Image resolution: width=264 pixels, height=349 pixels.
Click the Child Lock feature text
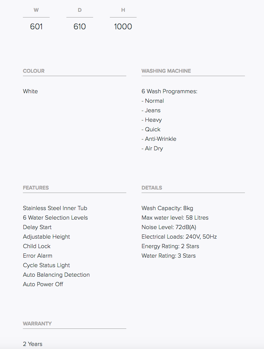click(37, 246)
